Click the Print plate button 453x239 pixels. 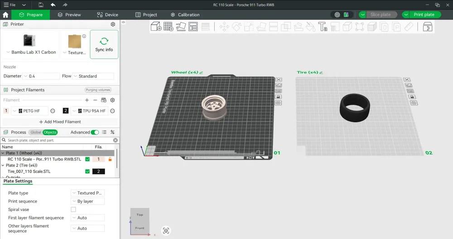click(424, 15)
